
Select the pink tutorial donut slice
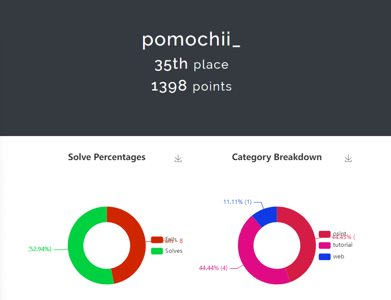[249, 258]
